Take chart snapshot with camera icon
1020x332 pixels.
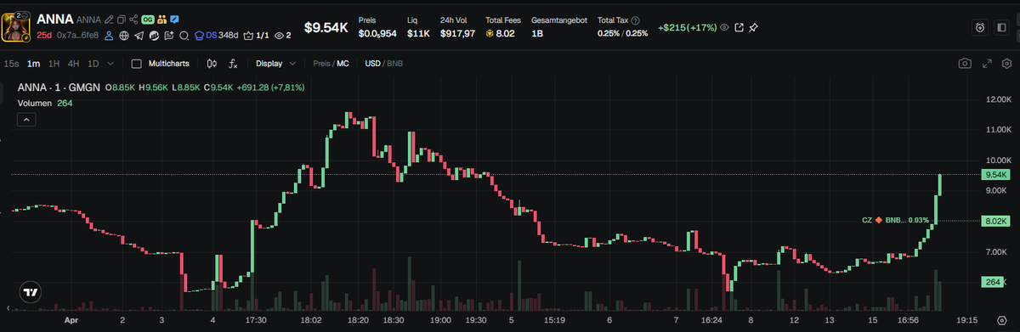coord(965,64)
